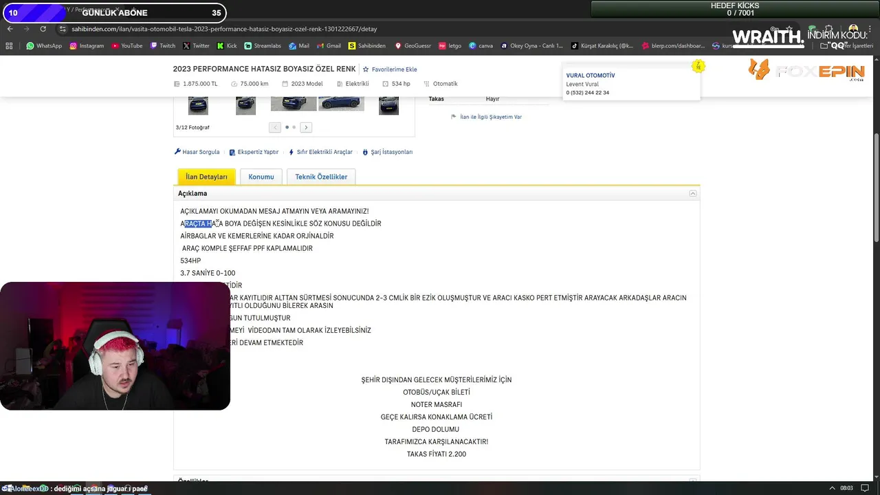Image resolution: width=880 pixels, height=495 pixels.
Task: Switch to the İlan Detayları tab
Action: coord(206,177)
